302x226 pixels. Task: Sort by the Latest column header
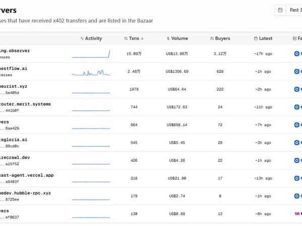(263, 38)
